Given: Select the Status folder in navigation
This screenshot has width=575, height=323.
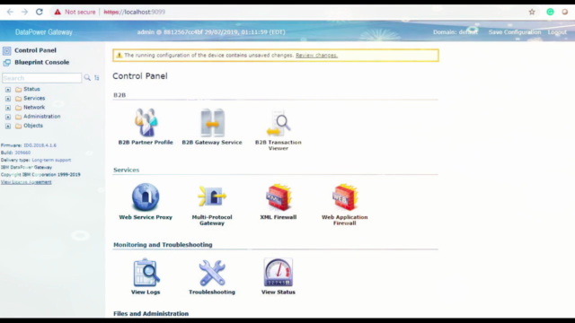Looking at the screenshot, I should pos(31,89).
